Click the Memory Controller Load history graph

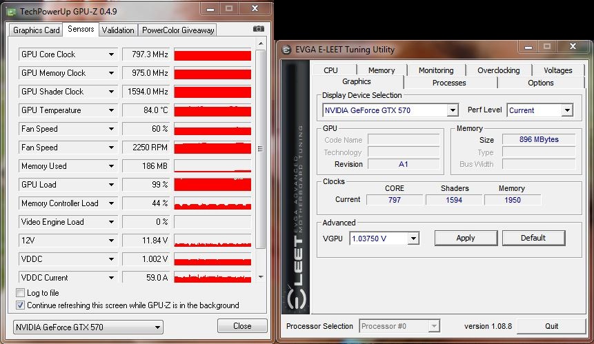click(x=212, y=203)
